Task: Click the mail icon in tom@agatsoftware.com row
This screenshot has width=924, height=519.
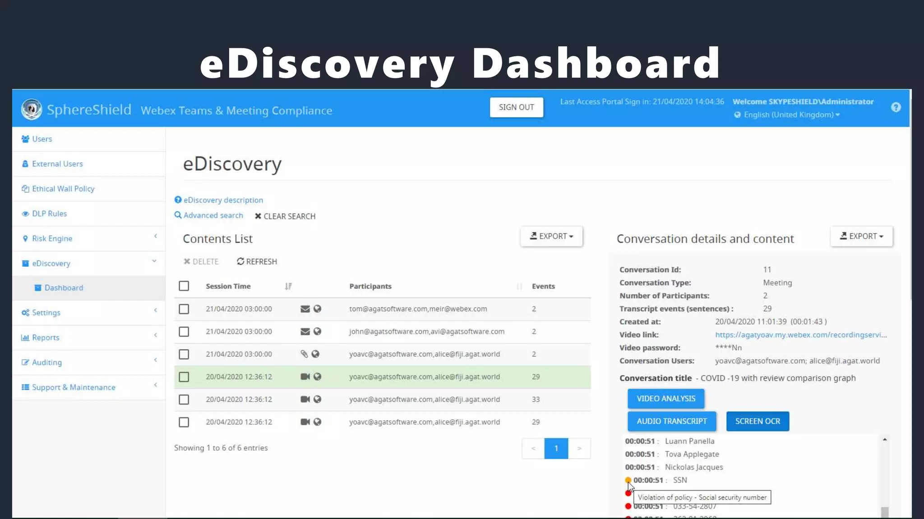Action: [305, 309]
